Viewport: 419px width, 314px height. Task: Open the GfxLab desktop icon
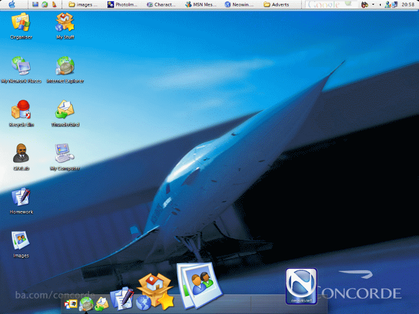pos(21,157)
